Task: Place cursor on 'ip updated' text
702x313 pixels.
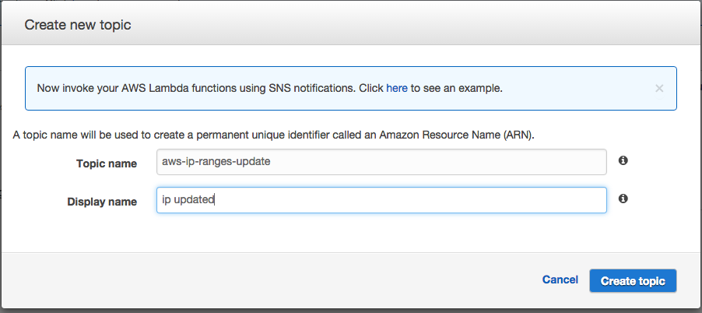Action: (x=188, y=201)
